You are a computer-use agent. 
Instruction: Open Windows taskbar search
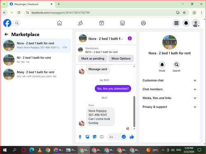(x=14, y=150)
